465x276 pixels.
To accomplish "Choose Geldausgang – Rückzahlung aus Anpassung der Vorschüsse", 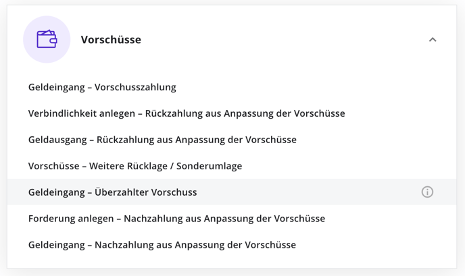I will 232,140.
